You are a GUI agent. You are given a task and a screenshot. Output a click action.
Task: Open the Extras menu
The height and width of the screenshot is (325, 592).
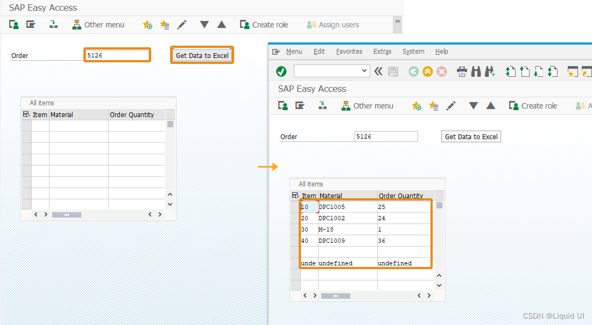tap(383, 52)
